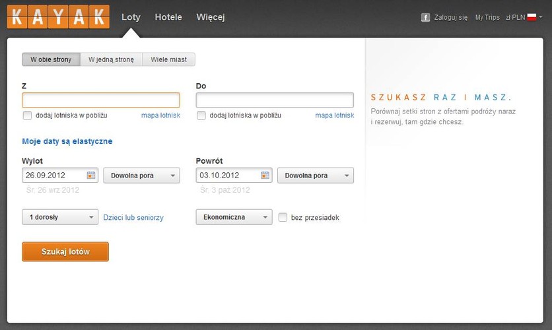Select the 'W jedną stronę' tab

point(111,59)
